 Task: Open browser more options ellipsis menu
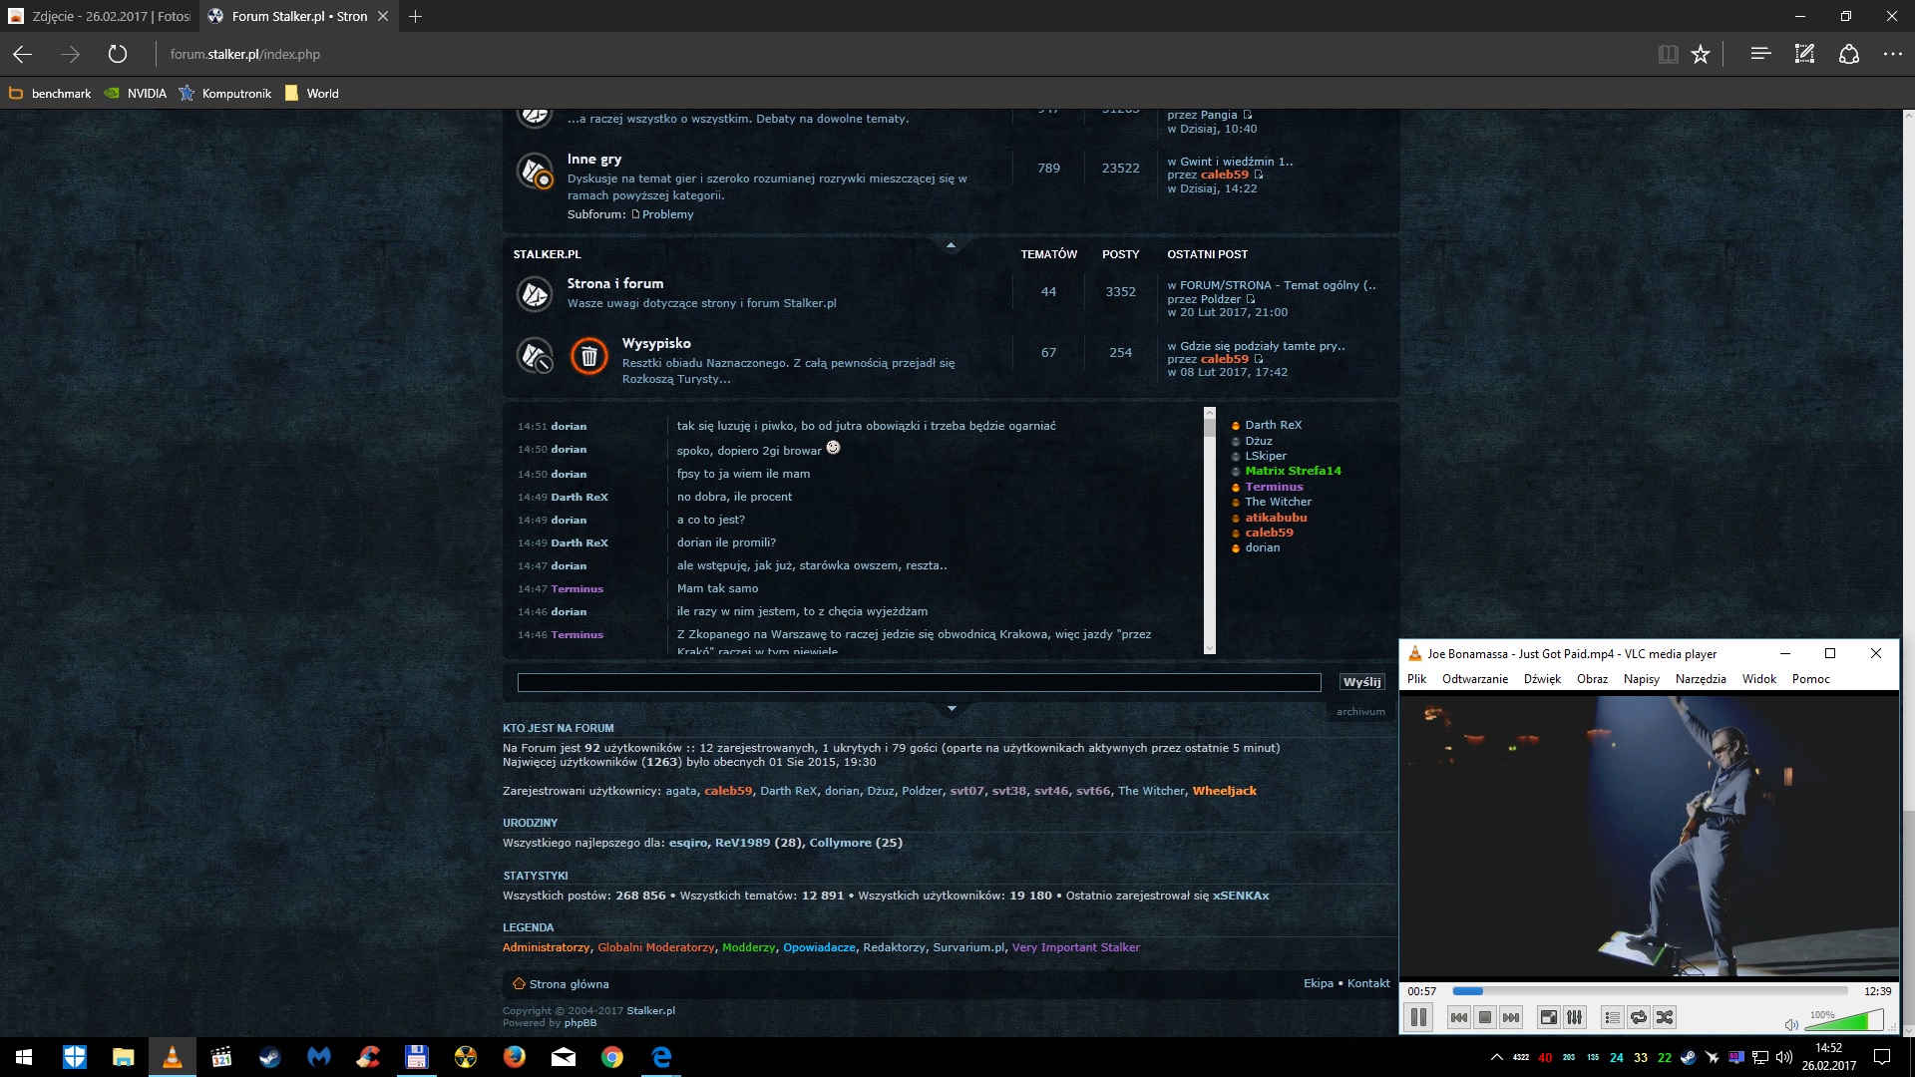point(1892,54)
